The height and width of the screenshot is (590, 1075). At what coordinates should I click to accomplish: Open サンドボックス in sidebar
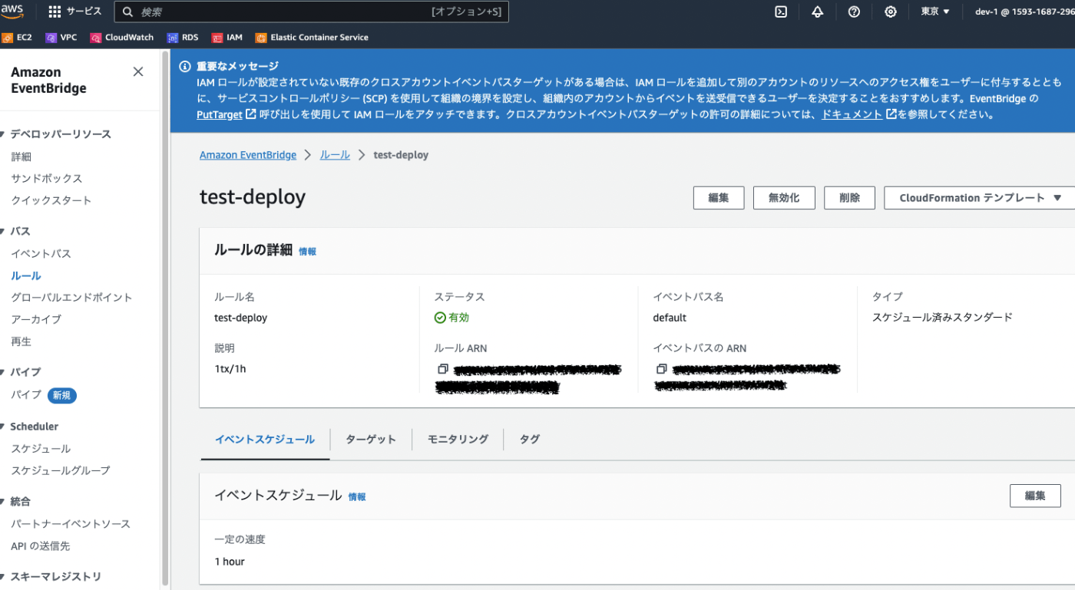tap(47, 179)
